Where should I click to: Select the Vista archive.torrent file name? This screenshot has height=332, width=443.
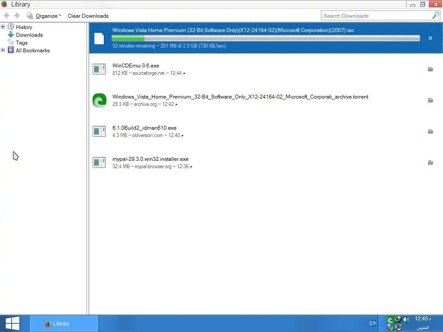(x=241, y=97)
